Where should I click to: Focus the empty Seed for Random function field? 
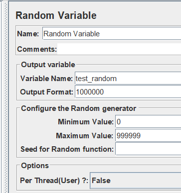coord(148,149)
